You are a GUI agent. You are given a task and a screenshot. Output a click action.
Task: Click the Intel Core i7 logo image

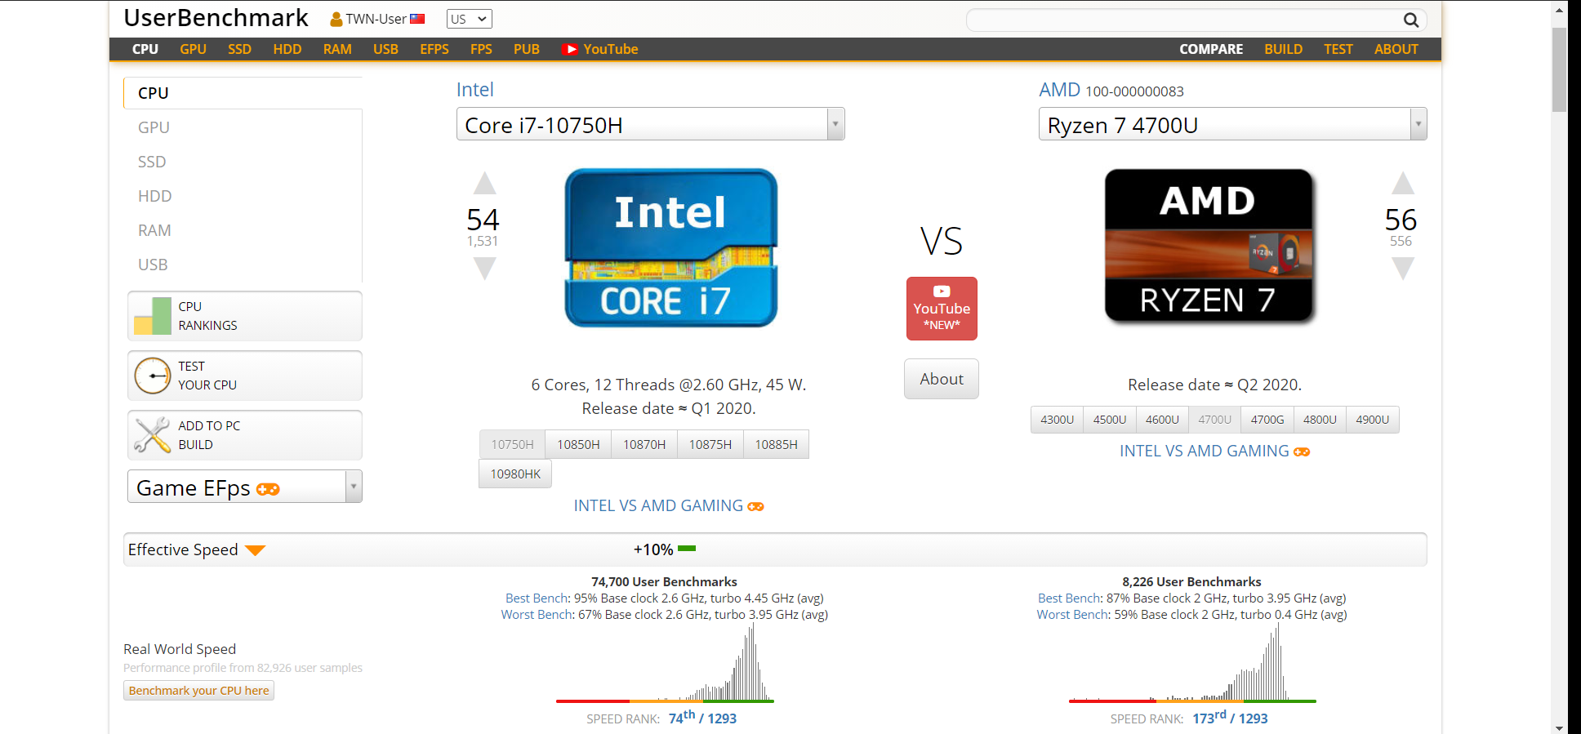coord(670,247)
